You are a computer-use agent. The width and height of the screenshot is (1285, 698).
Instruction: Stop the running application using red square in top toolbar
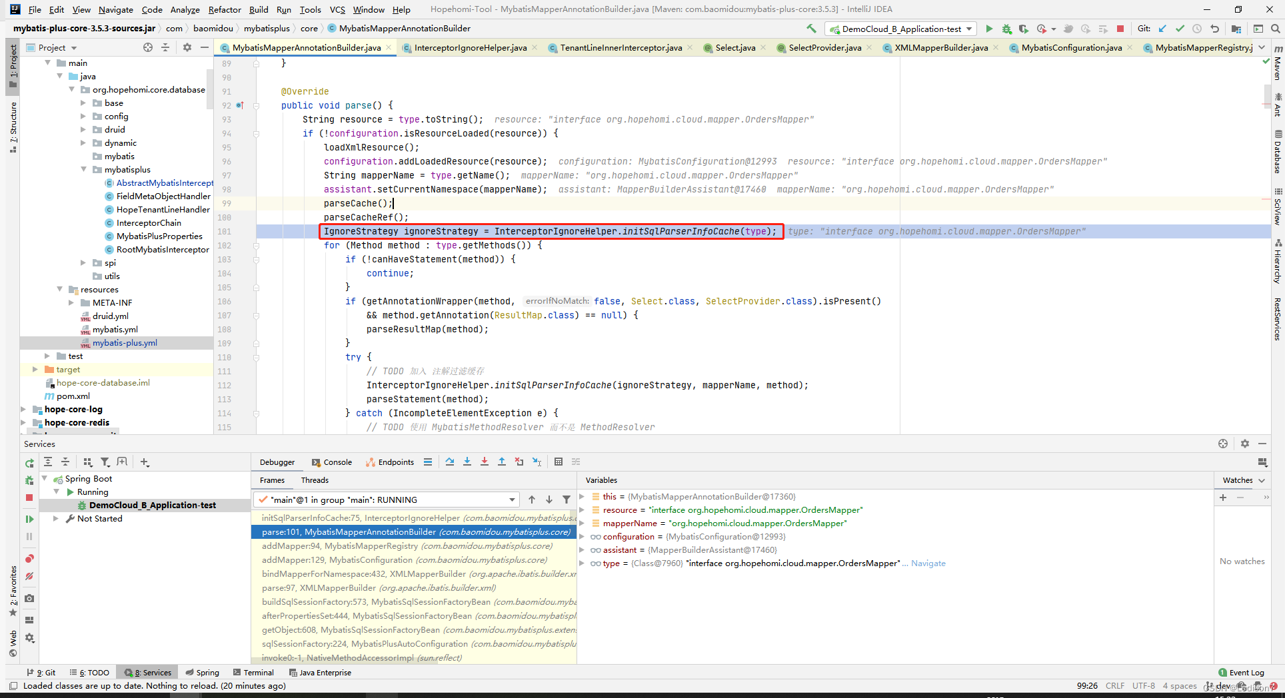(x=1120, y=29)
